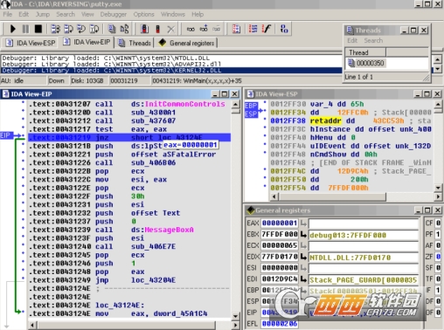Open the Windows menu
The image size is (444, 330).
coord(173,14)
